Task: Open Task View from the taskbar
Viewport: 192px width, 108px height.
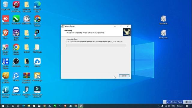Action: 18,106
